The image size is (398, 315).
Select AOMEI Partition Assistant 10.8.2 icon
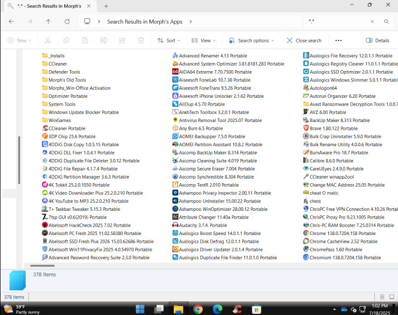point(175,145)
